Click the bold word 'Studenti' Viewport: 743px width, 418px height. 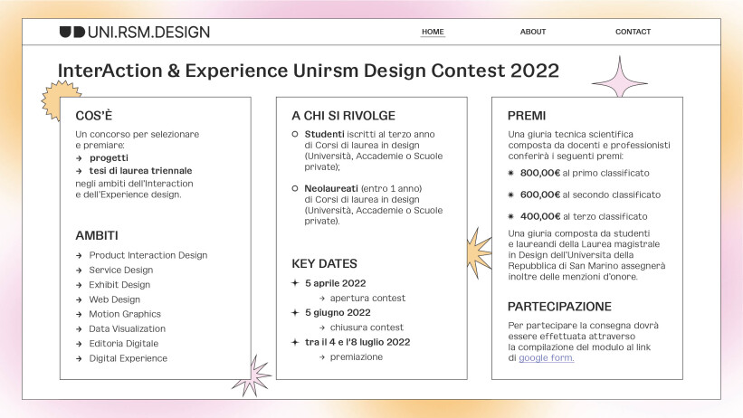tap(324, 134)
